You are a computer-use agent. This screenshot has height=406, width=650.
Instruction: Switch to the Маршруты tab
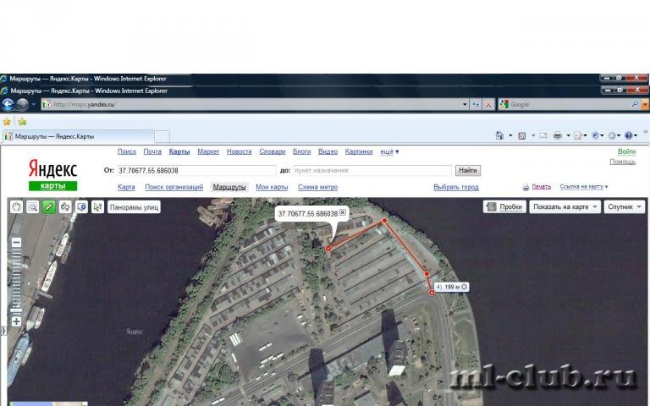[x=229, y=187]
